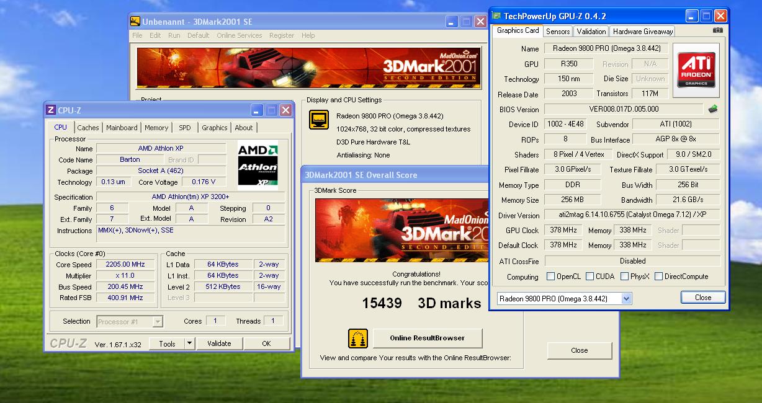Click the Package value Socket A (462)
Image resolution: width=762 pixels, height=403 pixels.
161,170
